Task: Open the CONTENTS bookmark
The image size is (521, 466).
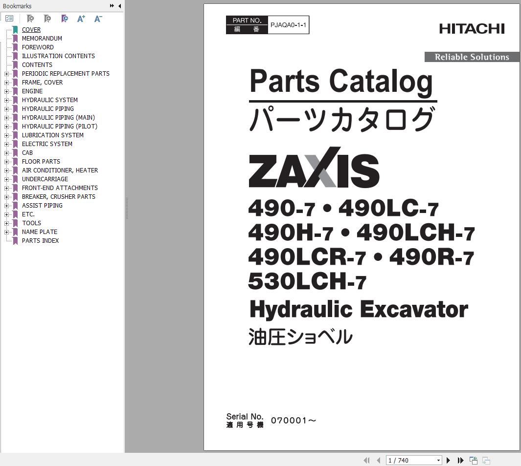Action: [x=37, y=65]
